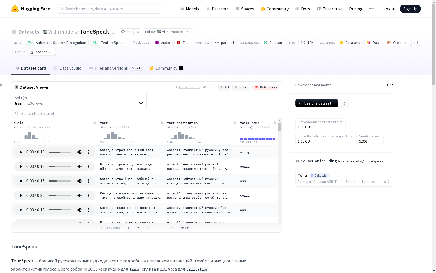Viewport: 436px width, 273px height.
Task: Open Enterprise in the top navigation
Action: (x=329, y=9)
